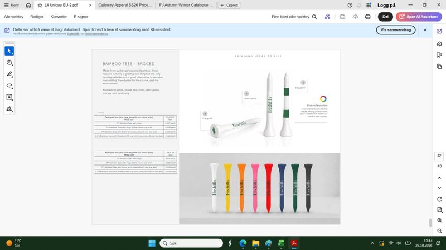Screen dimensions: 446x250
Task: Open the Rediger menu
Action: coord(37,17)
